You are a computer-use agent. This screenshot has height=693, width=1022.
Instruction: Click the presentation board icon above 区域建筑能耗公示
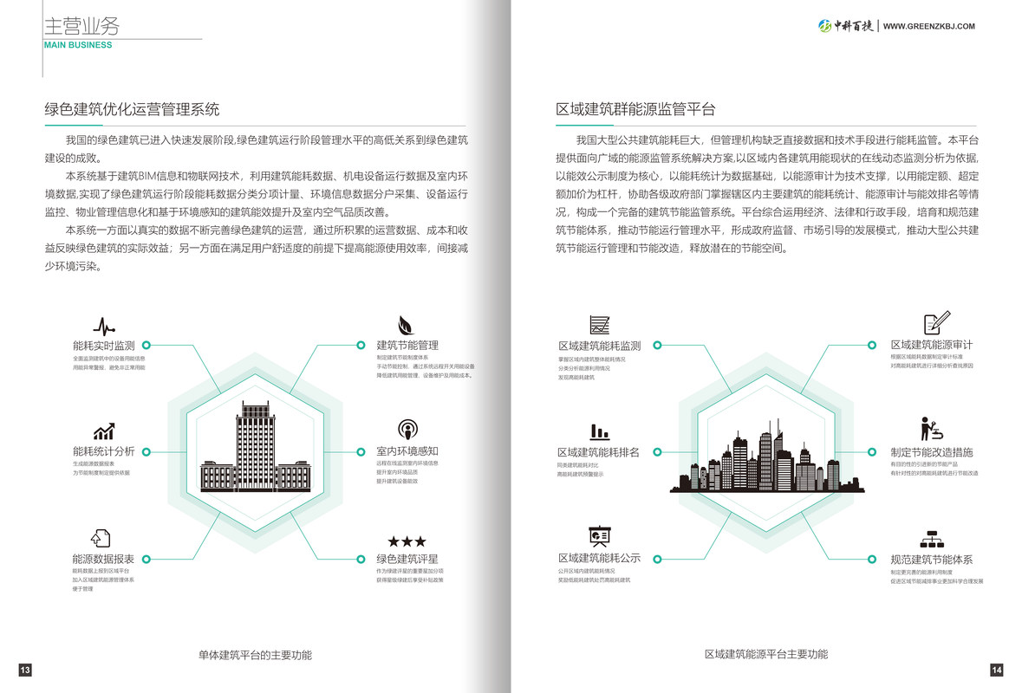tap(599, 536)
